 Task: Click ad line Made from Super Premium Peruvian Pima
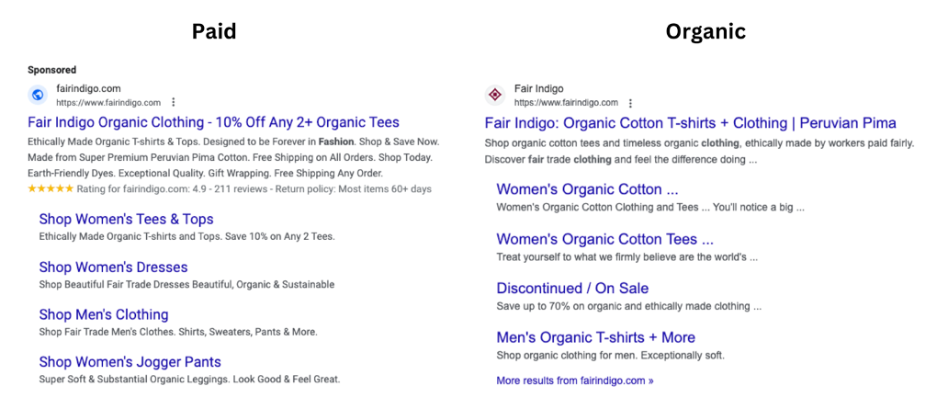pos(231,158)
